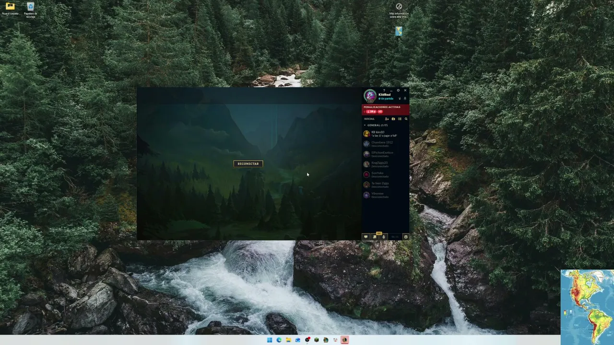Open client settings gear in title bar

398,90
